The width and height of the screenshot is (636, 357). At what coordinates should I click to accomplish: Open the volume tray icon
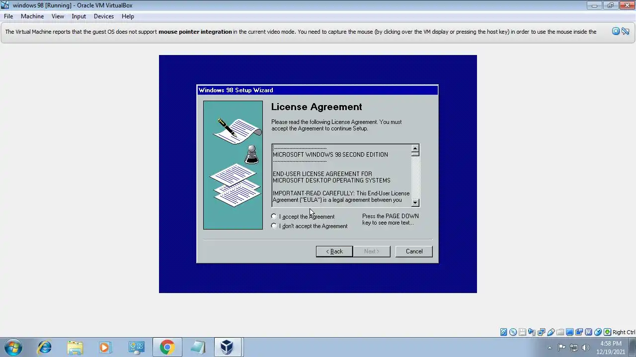click(585, 348)
